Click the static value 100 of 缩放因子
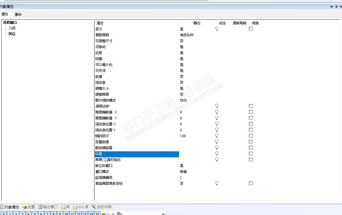Screen dimensions: 342x215 [x=183, y=136]
